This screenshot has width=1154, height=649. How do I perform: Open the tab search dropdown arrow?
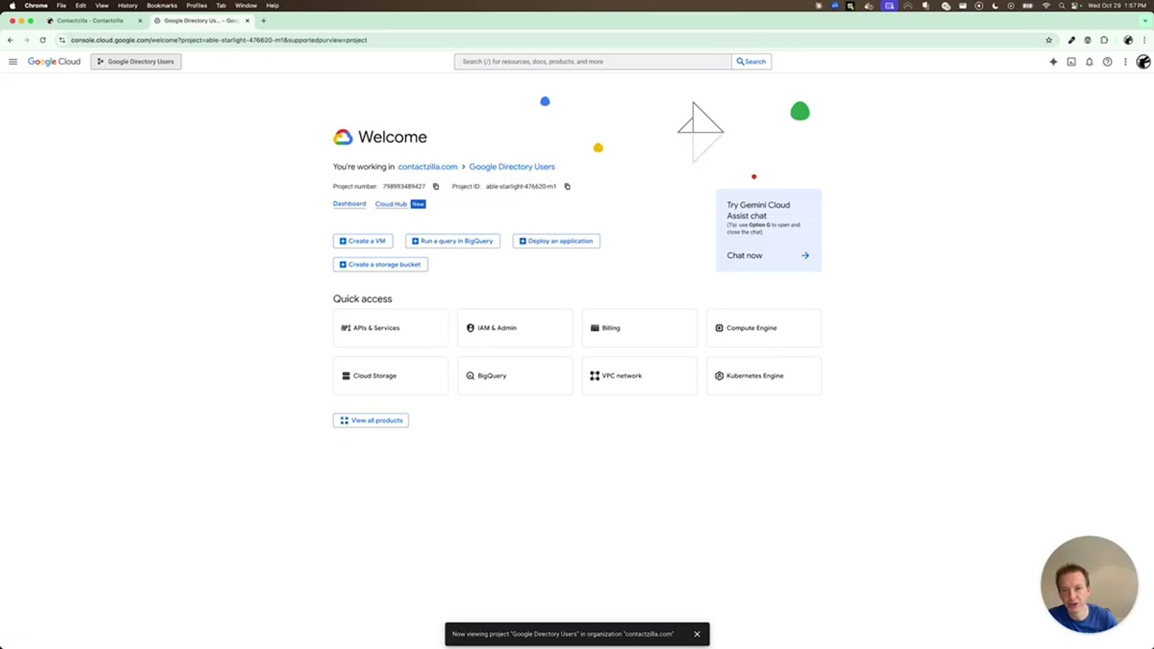(1145, 21)
